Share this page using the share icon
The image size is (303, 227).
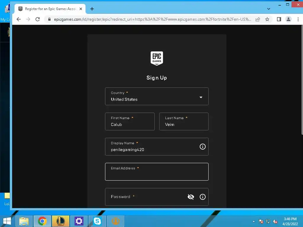258,19
